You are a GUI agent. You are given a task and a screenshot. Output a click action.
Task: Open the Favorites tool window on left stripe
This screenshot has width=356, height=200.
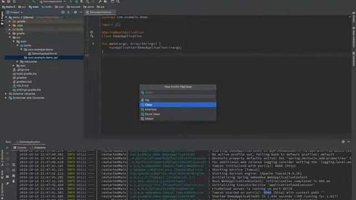pos(2,191)
